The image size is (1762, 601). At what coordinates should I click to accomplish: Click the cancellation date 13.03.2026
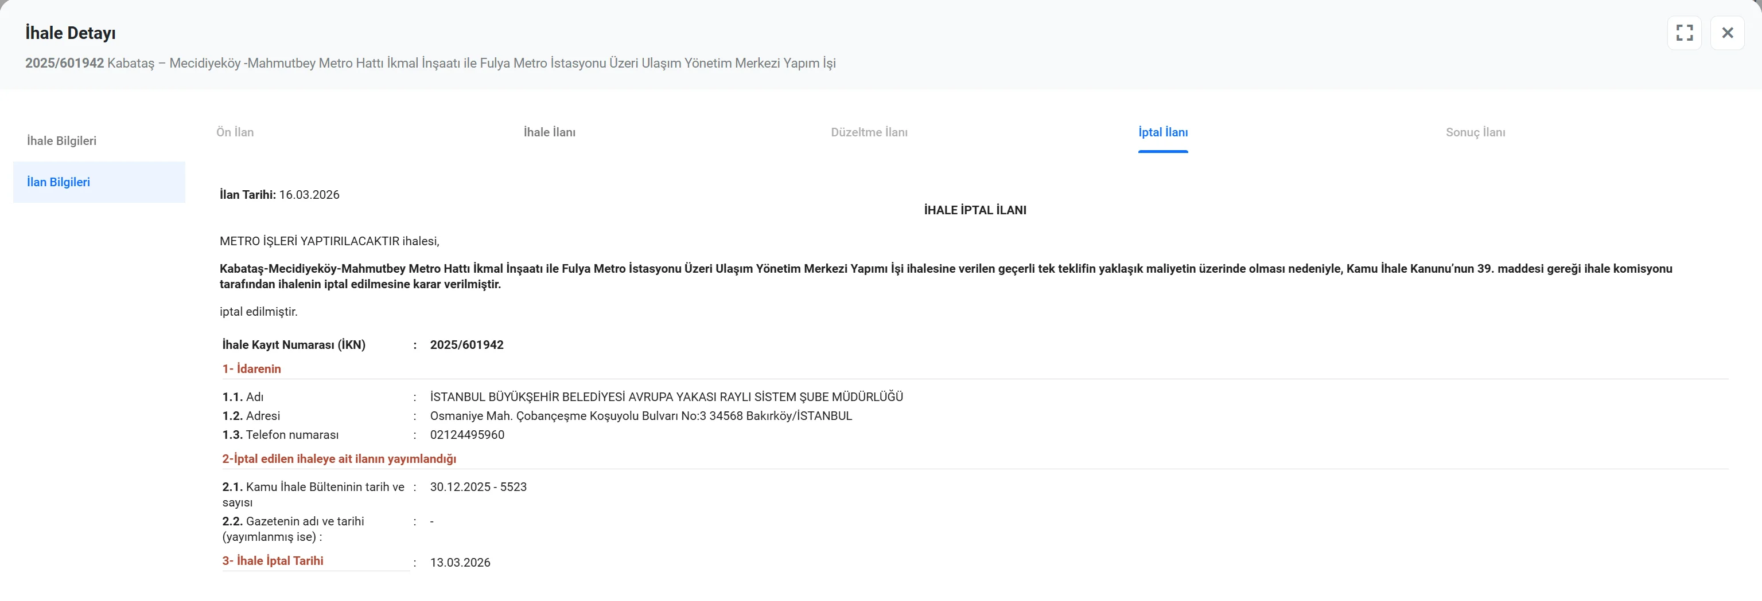[x=460, y=563]
